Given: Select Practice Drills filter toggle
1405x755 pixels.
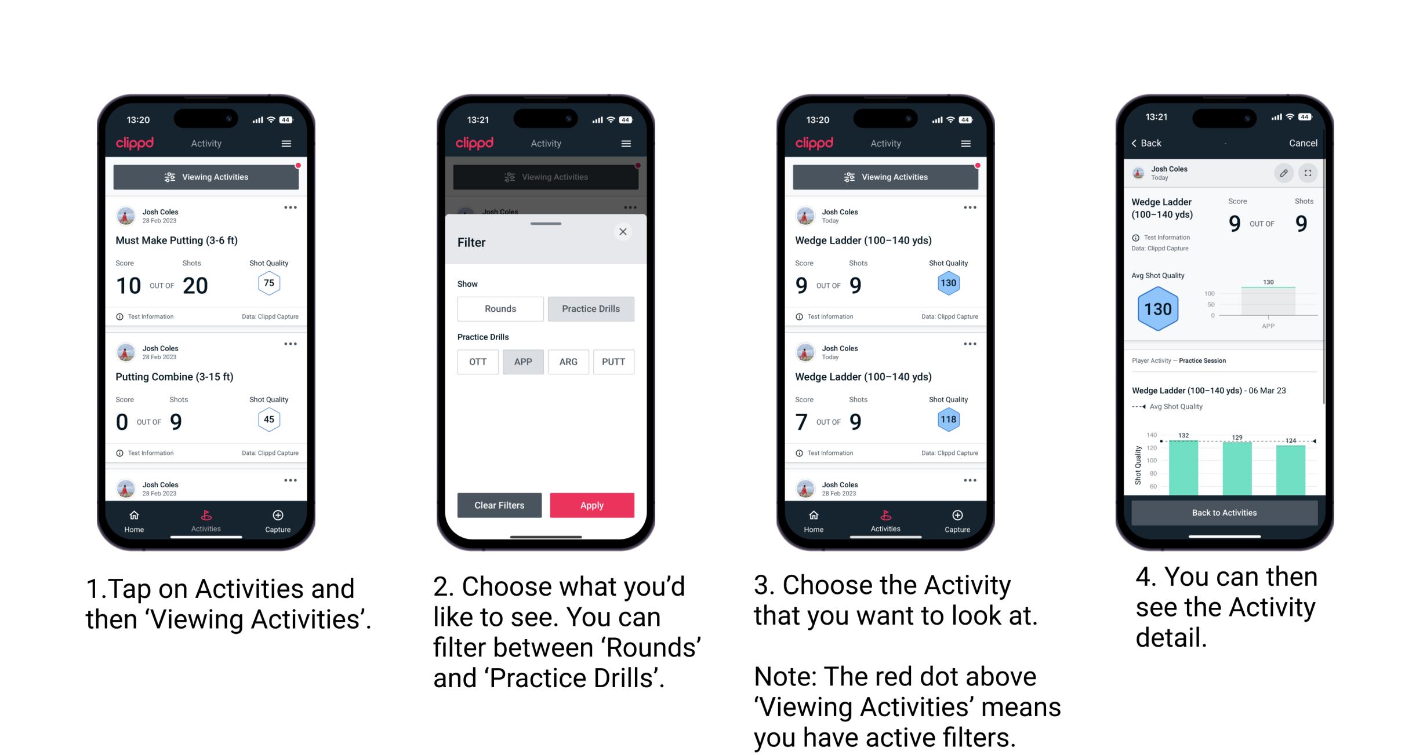Looking at the screenshot, I should coord(591,309).
